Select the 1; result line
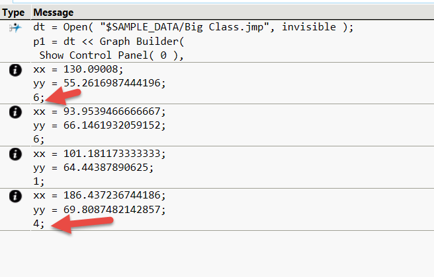434x277 pixels. click(x=39, y=181)
